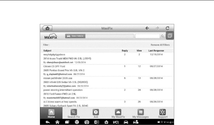Remove All Filters

[160, 45]
